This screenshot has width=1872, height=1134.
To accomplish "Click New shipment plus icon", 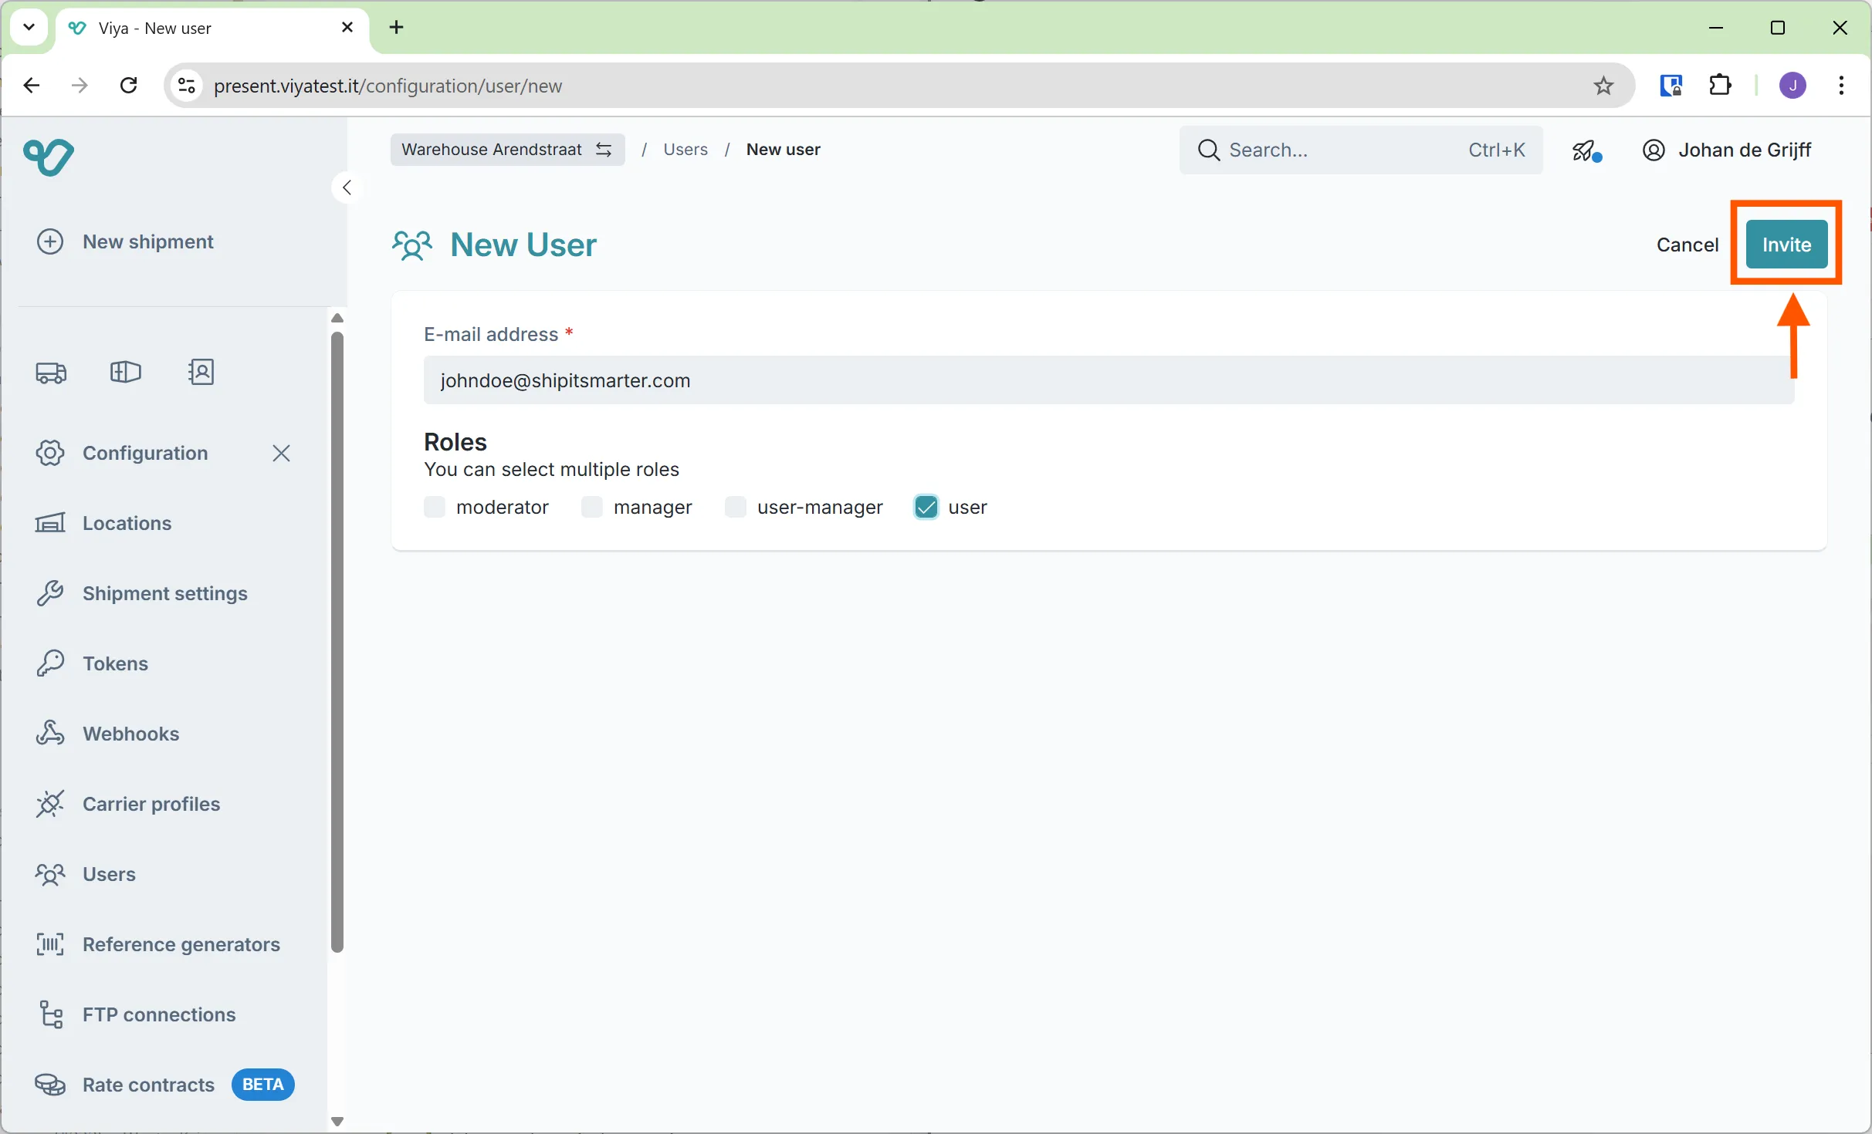I will point(50,242).
